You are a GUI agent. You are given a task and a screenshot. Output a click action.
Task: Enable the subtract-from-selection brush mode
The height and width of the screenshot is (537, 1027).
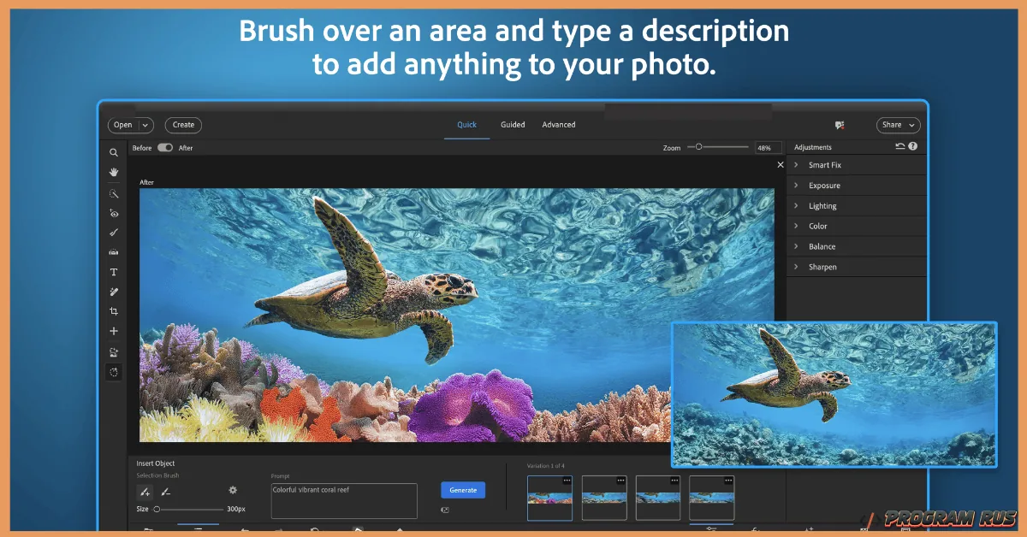165,492
